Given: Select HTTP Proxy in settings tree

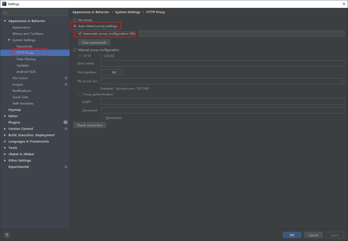Looking at the screenshot, I should pyautogui.click(x=25, y=53).
